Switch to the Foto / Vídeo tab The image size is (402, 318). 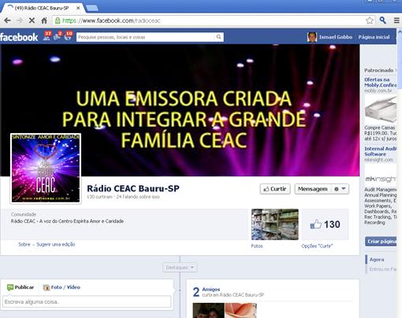[x=61, y=287]
